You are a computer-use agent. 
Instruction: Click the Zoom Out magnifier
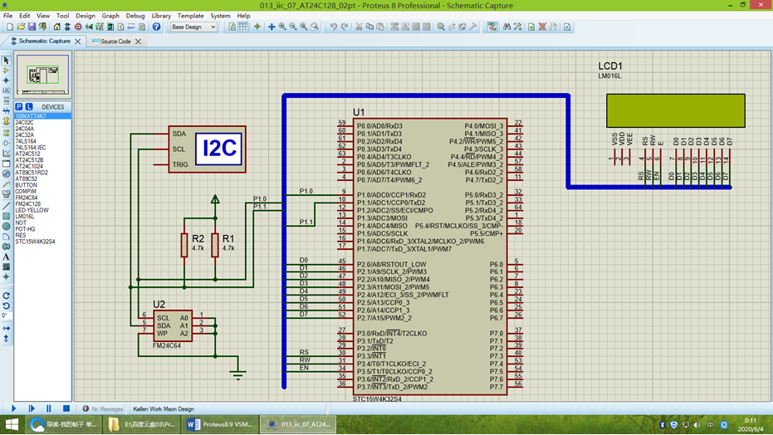coord(293,27)
